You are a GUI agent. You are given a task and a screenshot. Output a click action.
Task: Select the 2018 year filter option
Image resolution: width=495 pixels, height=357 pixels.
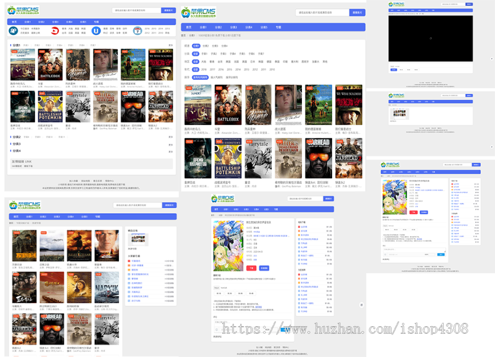(204, 69)
